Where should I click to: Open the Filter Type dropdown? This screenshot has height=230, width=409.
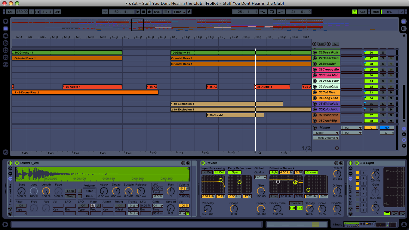pyautogui.click(x=21, y=214)
